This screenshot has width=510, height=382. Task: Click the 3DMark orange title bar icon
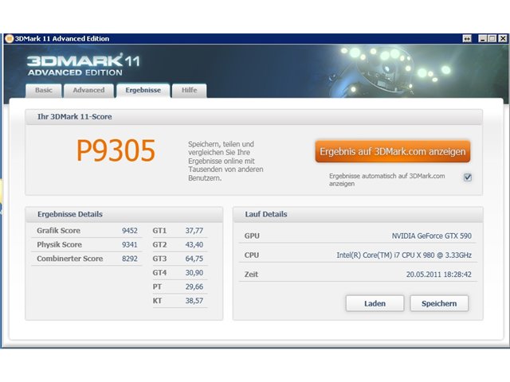[x=9, y=39]
